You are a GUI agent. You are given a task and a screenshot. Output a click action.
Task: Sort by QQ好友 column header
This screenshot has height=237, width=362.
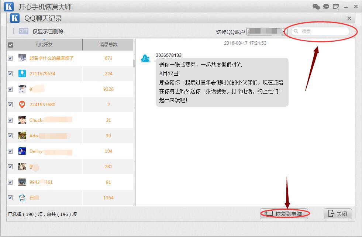point(44,45)
